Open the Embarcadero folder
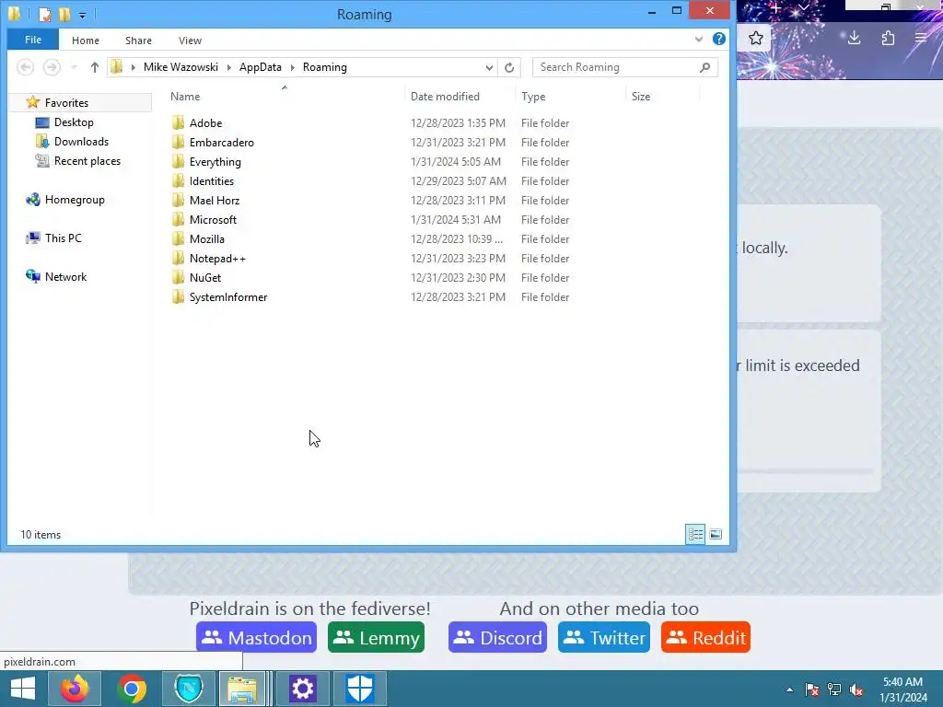This screenshot has height=707, width=943. click(x=221, y=143)
